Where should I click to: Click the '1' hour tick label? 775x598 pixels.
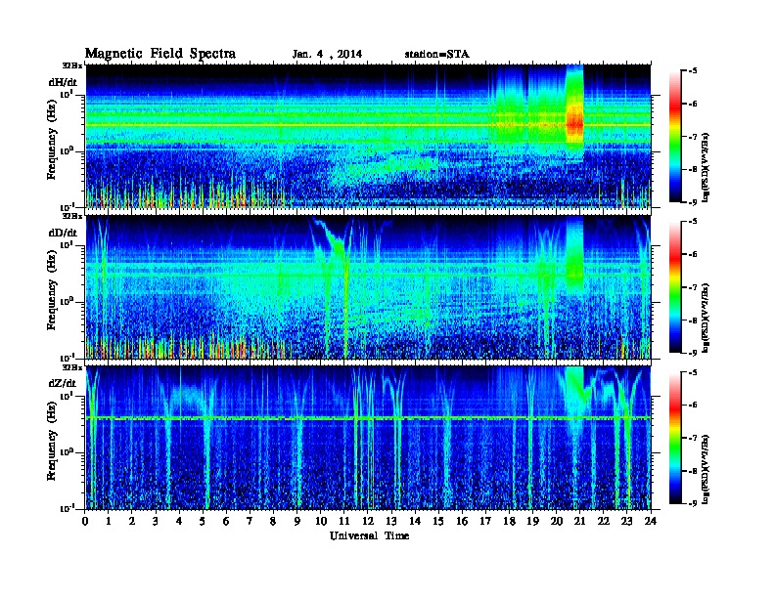pos(109,522)
